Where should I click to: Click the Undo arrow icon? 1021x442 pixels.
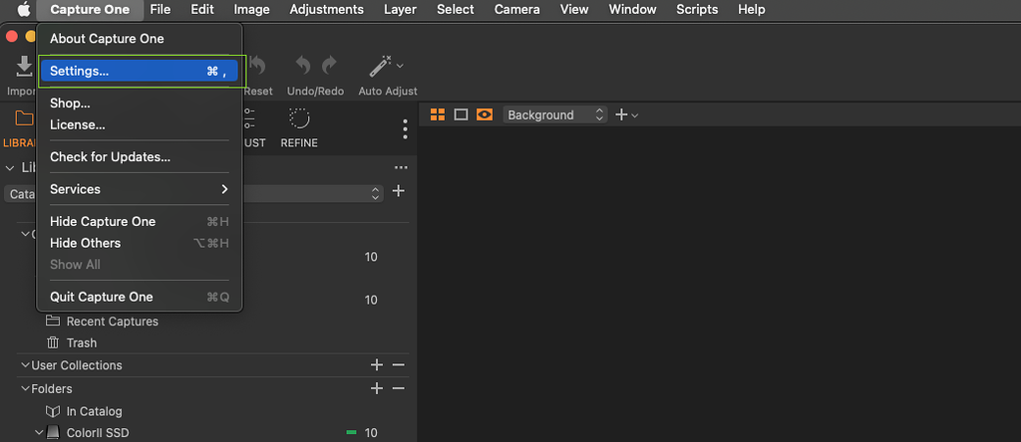pos(302,65)
